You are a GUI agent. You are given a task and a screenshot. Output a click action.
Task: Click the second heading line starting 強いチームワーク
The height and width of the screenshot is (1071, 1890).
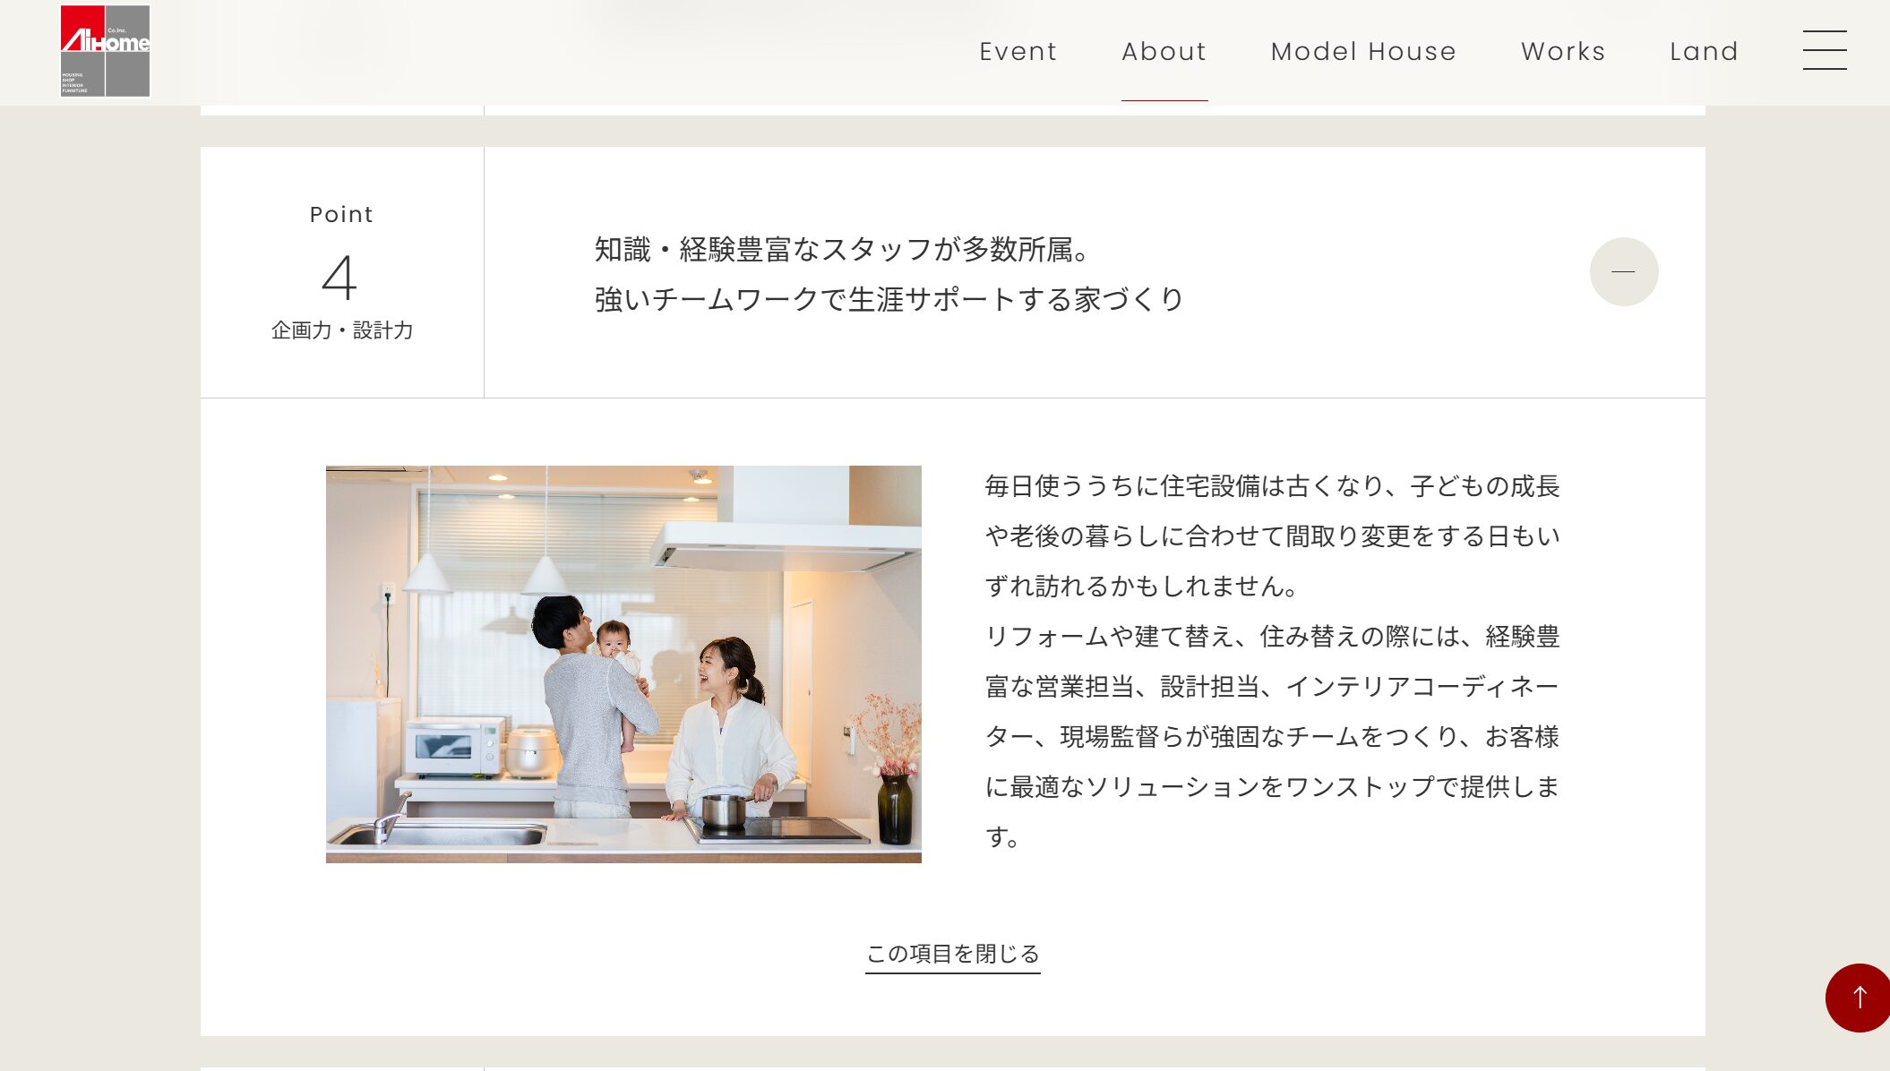(x=889, y=299)
